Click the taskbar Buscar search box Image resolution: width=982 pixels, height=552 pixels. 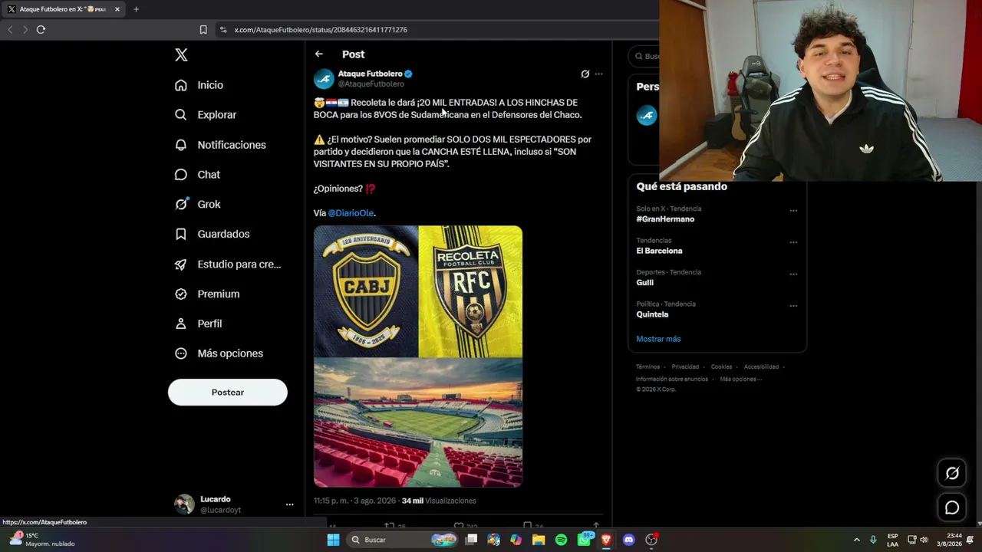(x=403, y=540)
